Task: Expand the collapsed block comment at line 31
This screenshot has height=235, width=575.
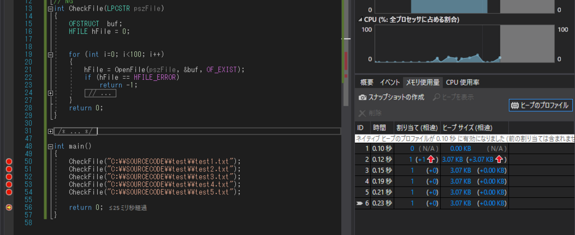Action: [x=50, y=131]
